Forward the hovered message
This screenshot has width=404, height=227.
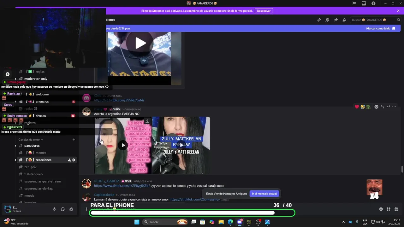[x=388, y=107]
